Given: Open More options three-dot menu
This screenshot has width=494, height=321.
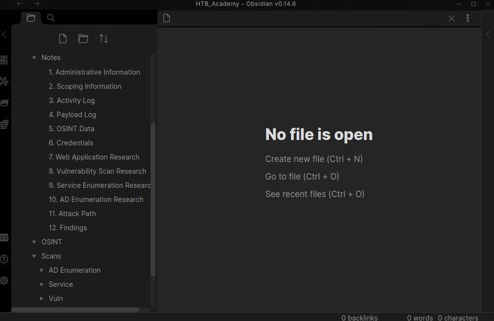Looking at the screenshot, I should (468, 19).
